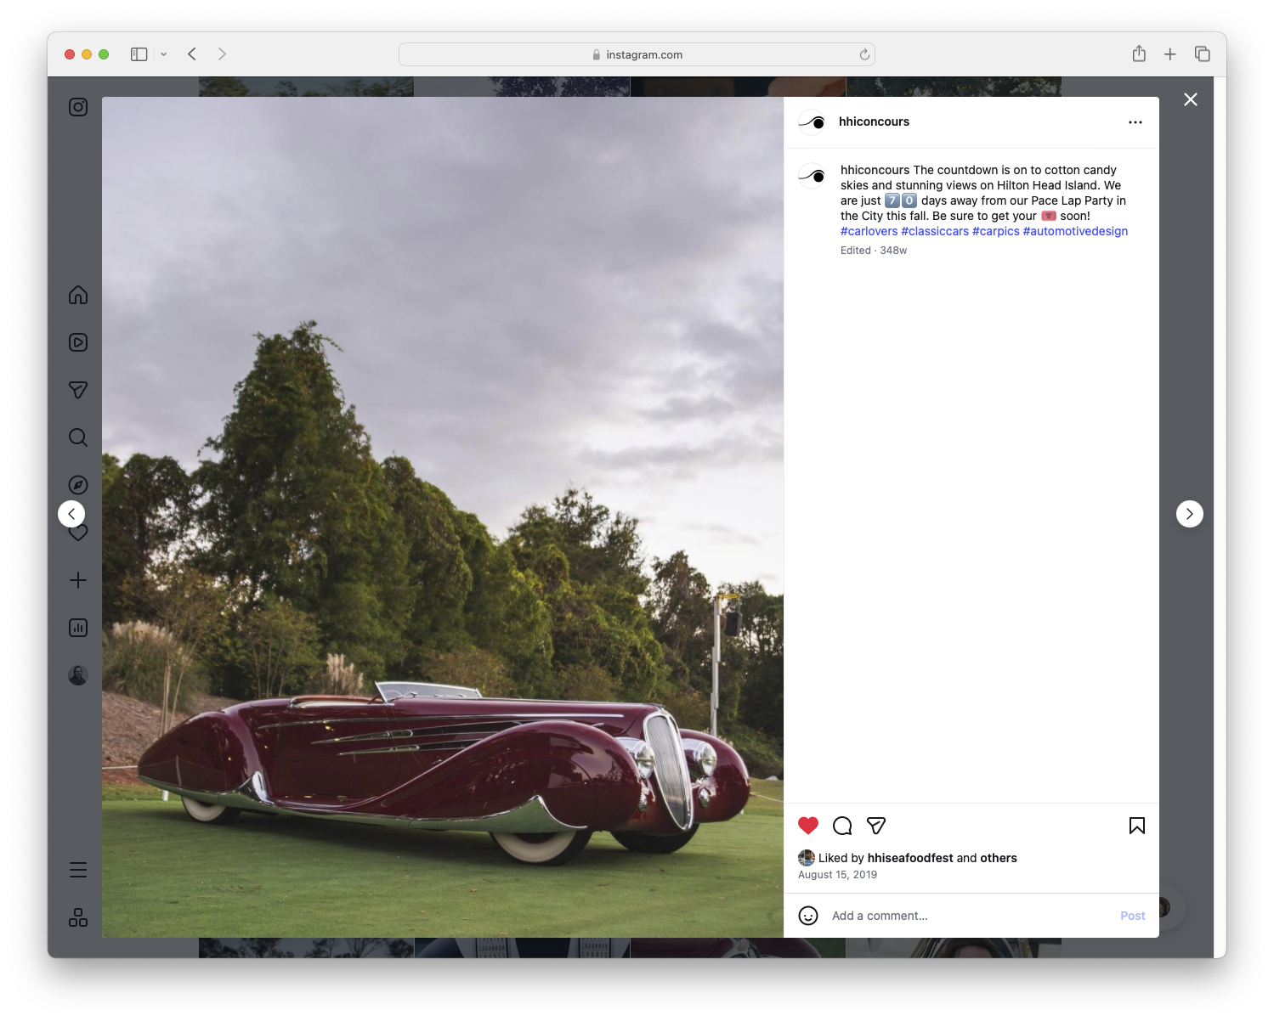Open the Home feed icon

click(x=77, y=295)
